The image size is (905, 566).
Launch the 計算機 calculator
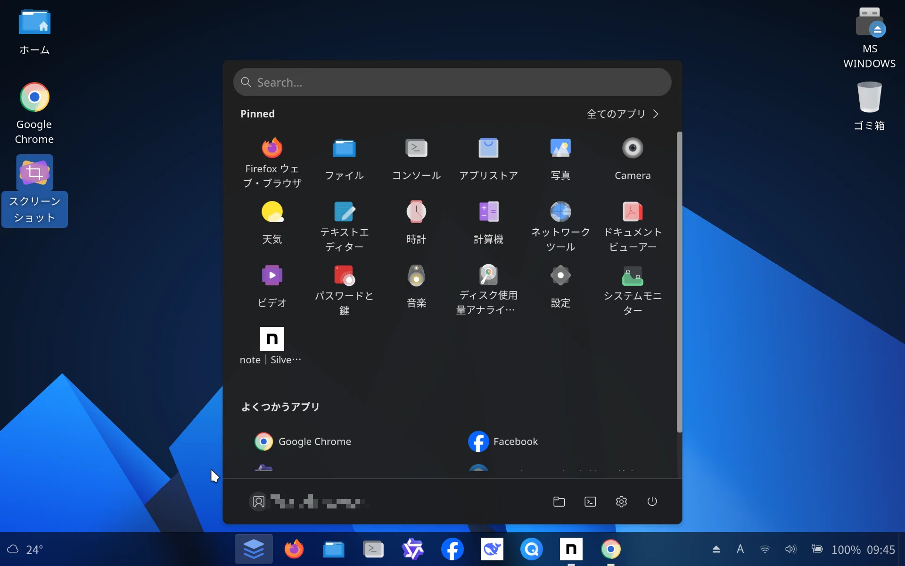[488, 223]
